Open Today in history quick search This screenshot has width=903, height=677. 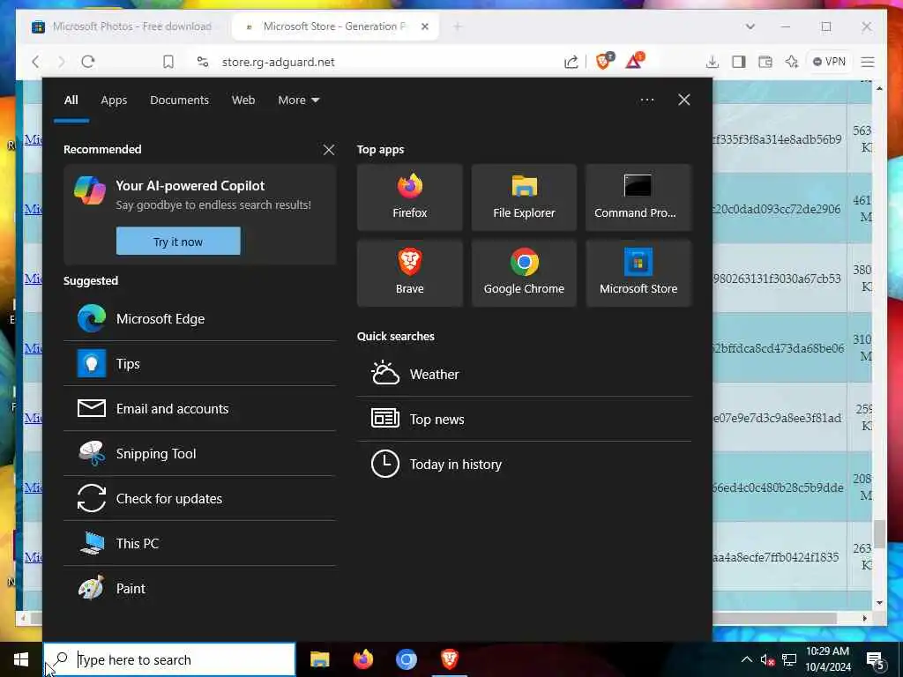click(x=524, y=464)
